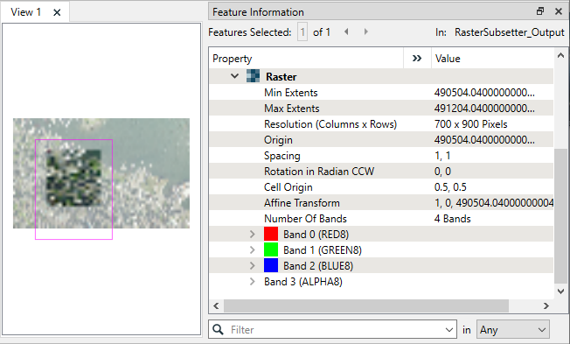Click the Raster checkered icon
Viewport: 570px width, 344px height.
click(253, 76)
